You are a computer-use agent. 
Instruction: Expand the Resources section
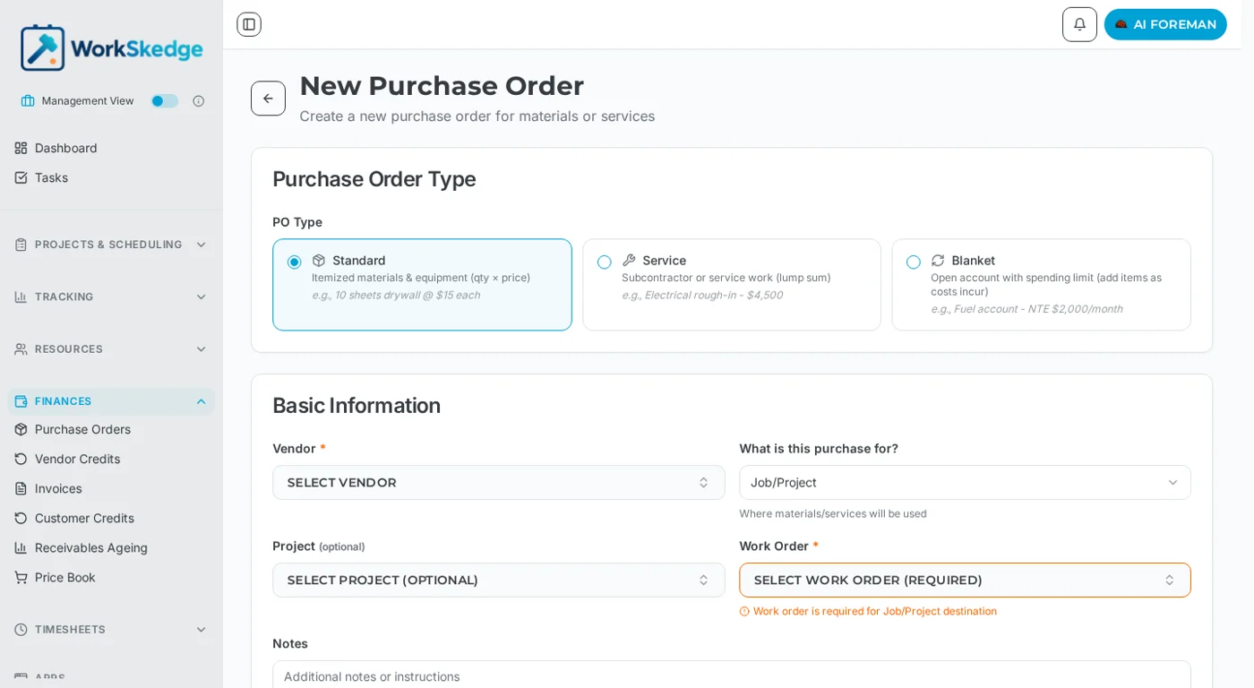click(x=111, y=348)
